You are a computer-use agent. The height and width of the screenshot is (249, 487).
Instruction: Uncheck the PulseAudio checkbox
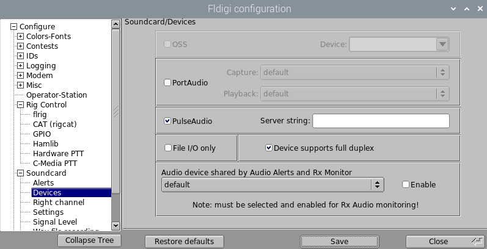pos(167,121)
